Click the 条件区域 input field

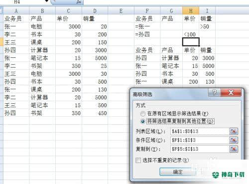(x=200, y=140)
